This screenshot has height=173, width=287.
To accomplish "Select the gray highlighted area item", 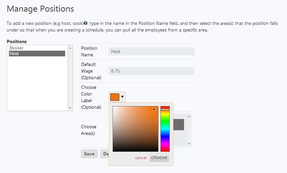I will click(x=178, y=125).
